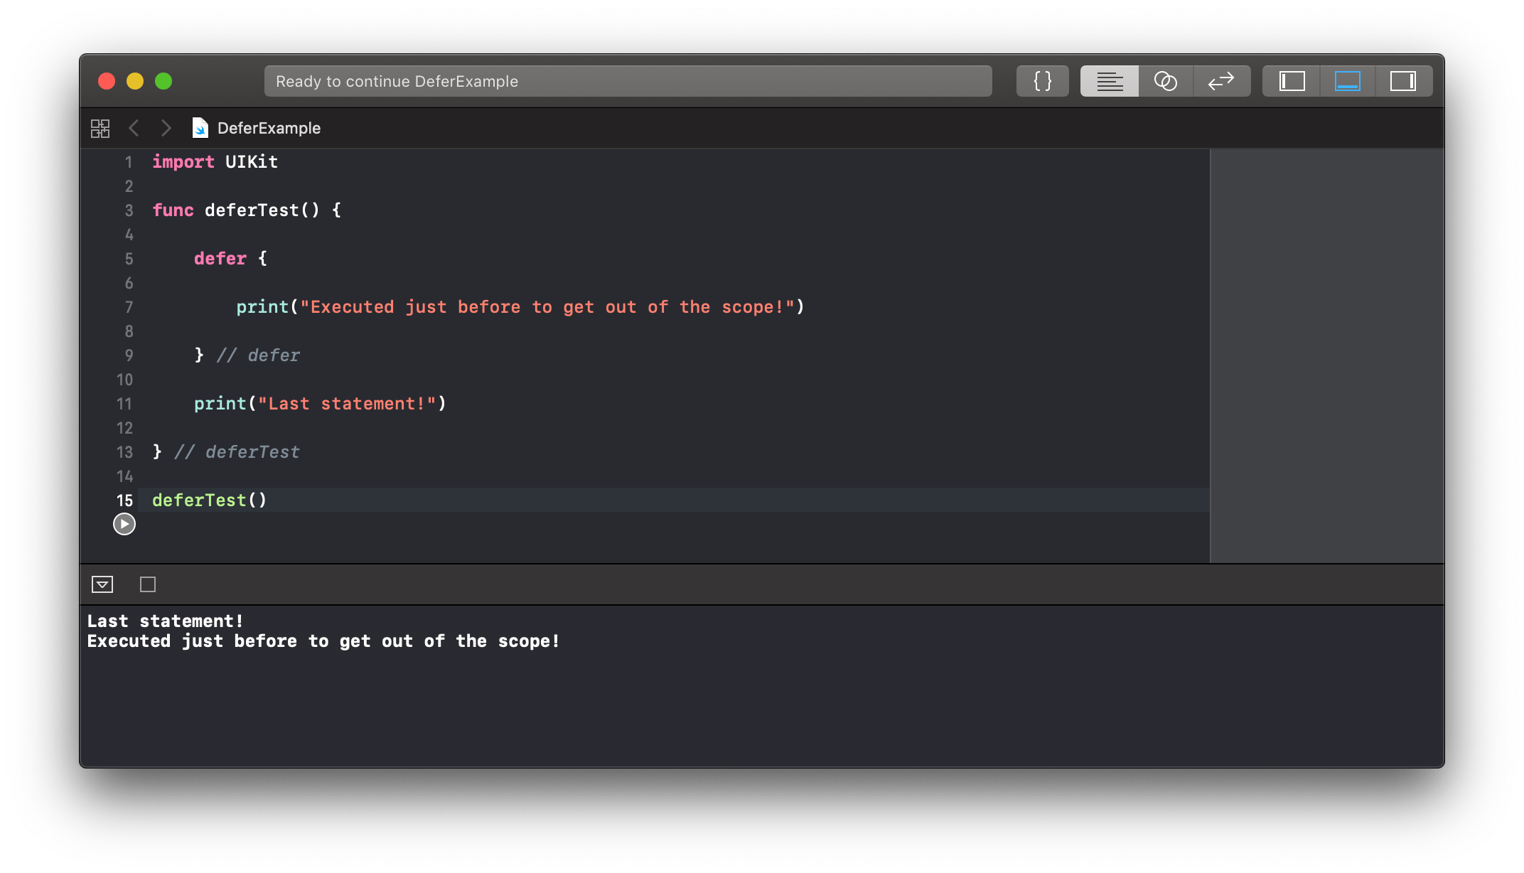
Task: Click the stop square in debug bar
Action: coord(147,584)
